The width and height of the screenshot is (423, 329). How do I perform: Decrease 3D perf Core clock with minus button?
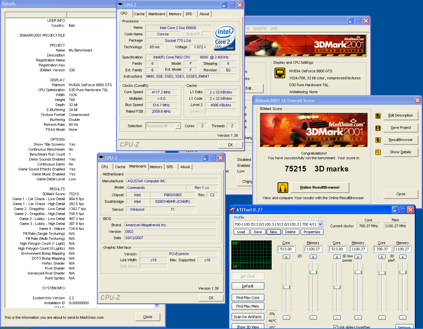382,317
